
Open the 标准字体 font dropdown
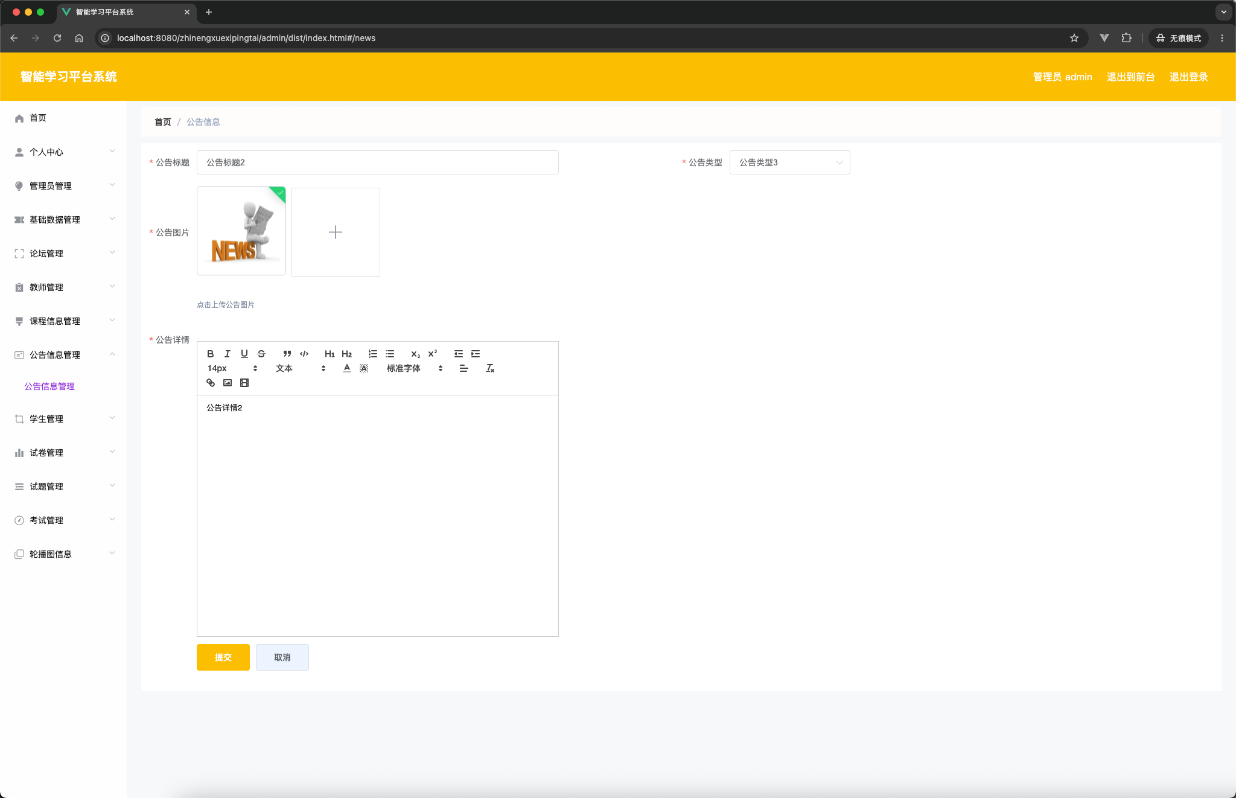click(415, 368)
